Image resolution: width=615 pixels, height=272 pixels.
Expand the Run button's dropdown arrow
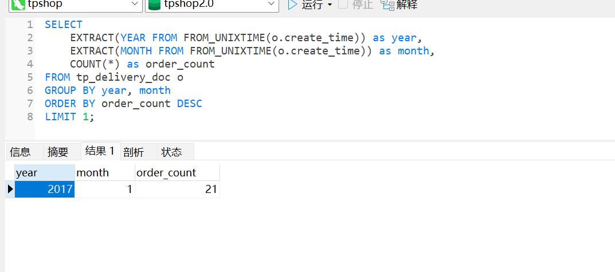(x=330, y=5)
